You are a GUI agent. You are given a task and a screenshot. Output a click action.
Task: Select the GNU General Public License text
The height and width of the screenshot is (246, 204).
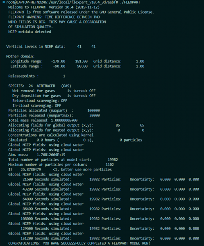coord(127,12)
